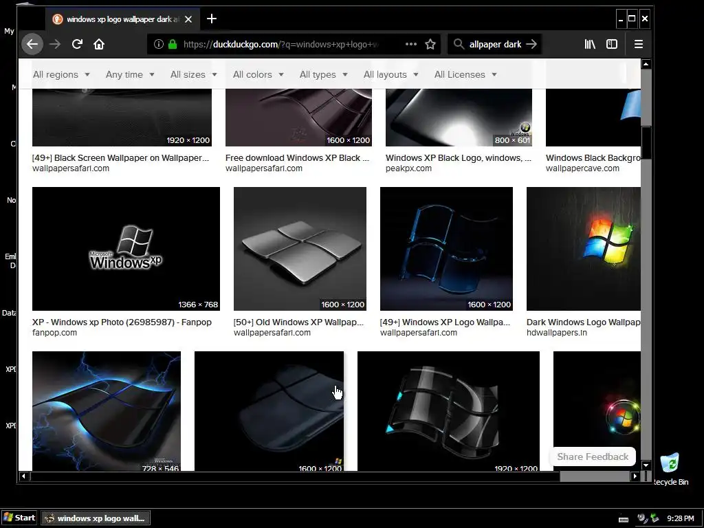Screen dimensions: 704x528
Task: Open the Windows XP logo Fanpop thumbnail
Action: pyautogui.click(x=126, y=249)
